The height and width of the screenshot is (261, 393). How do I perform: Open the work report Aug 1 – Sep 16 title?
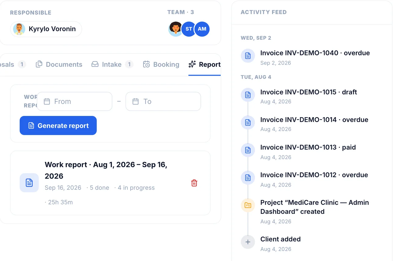coord(106,170)
